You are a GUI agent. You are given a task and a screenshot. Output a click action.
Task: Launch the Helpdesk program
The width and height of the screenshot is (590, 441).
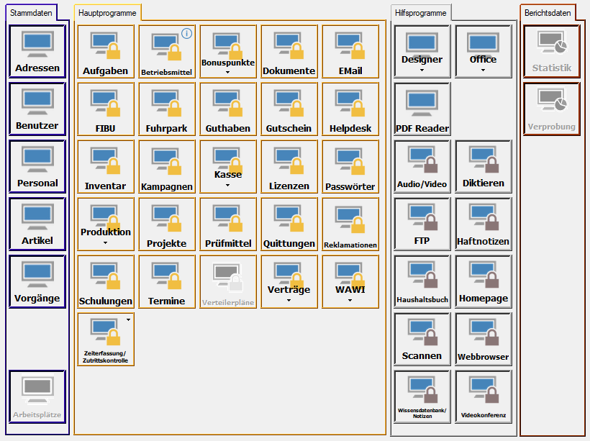click(350, 109)
